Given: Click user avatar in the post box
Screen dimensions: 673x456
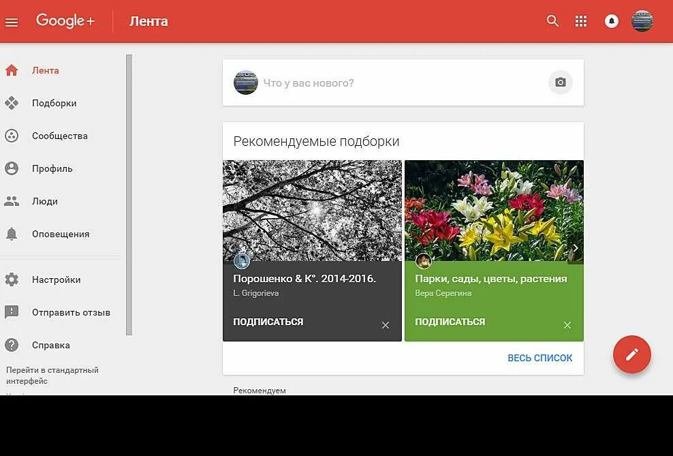Looking at the screenshot, I should tap(245, 82).
